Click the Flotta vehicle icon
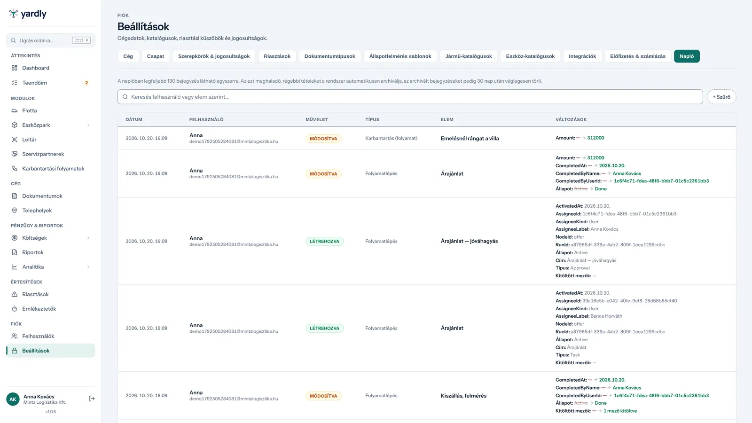The image size is (752, 423). coord(14,111)
